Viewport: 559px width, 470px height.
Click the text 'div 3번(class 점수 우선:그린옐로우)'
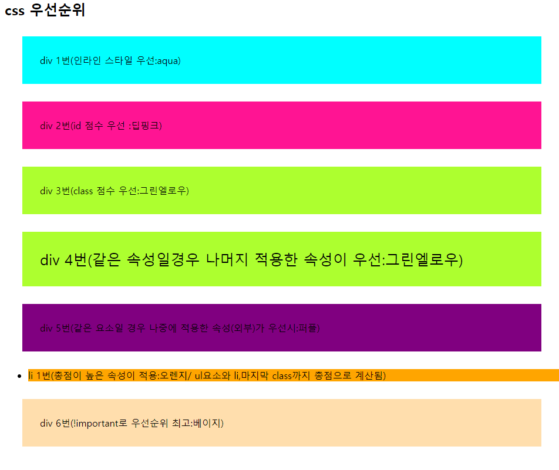coord(115,191)
